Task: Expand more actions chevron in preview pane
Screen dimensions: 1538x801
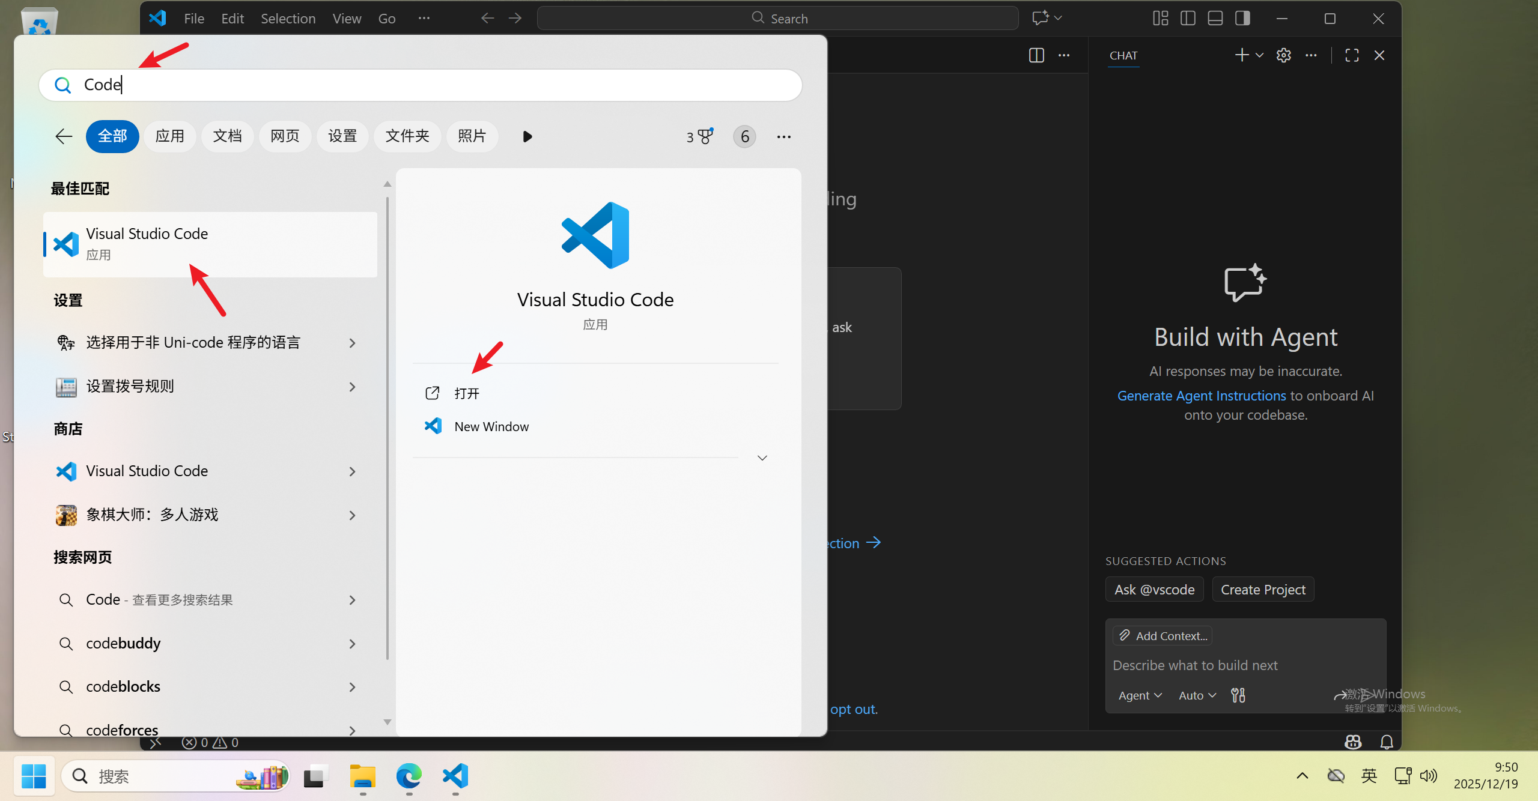Action: (x=762, y=458)
